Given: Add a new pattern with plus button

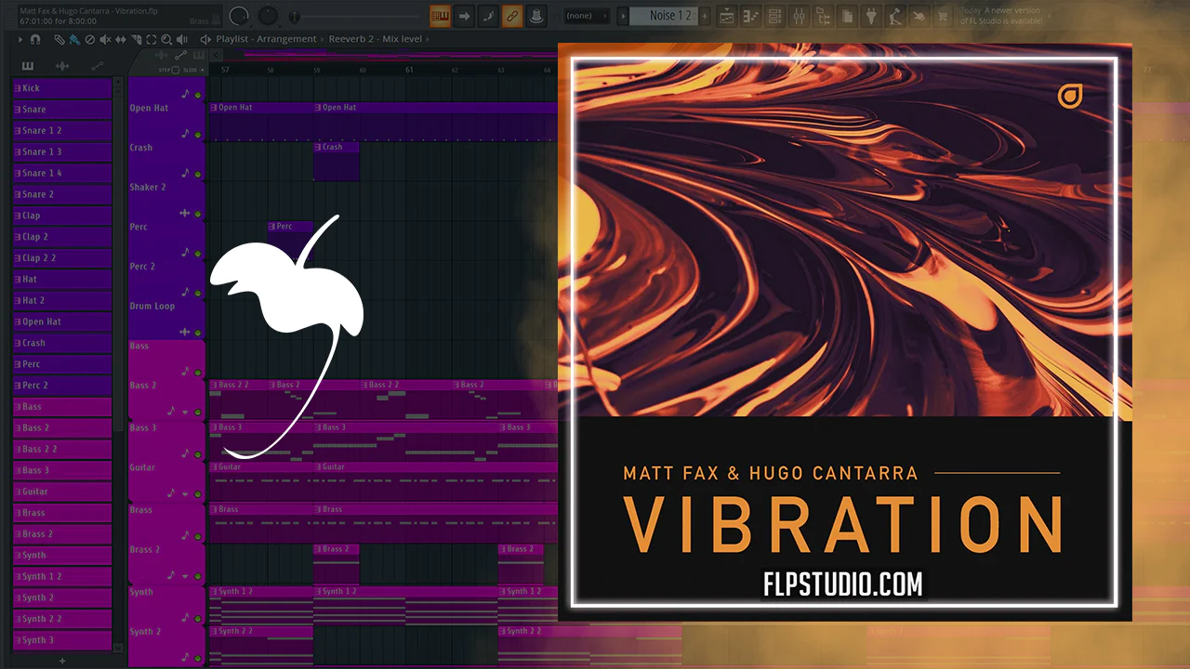Looking at the screenshot, I should pos(705,16).
